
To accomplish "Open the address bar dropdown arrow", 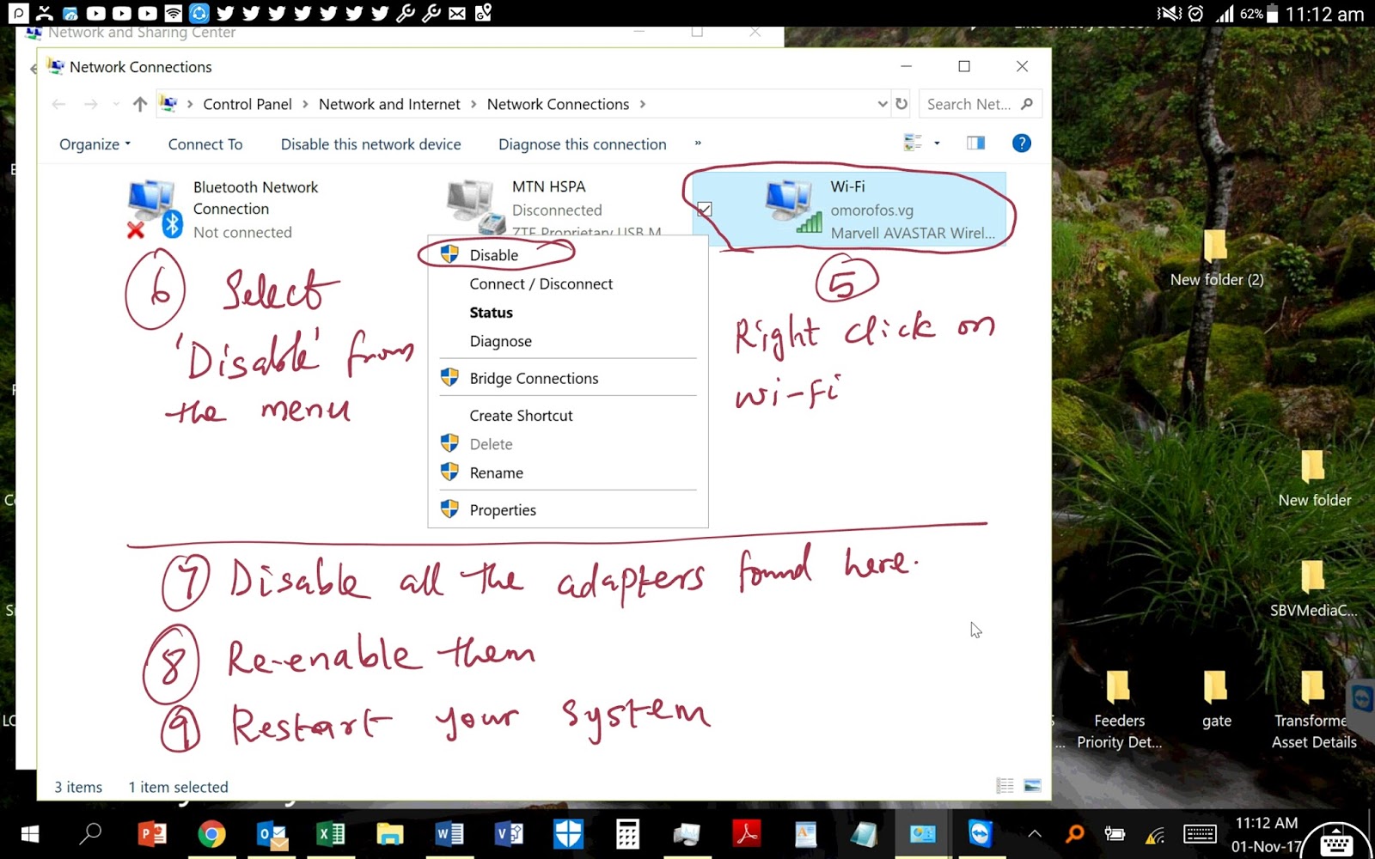I will (882, 103).
